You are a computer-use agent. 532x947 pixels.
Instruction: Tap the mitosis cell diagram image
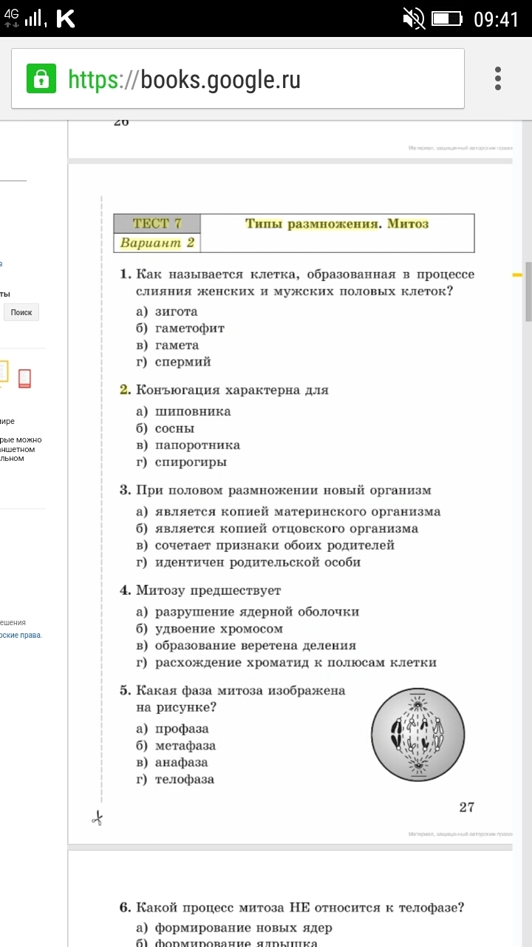point(417,733)
